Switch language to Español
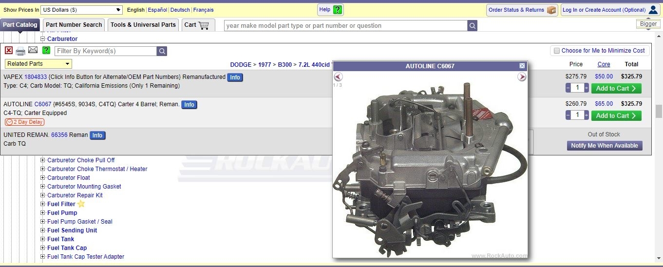 tap(157, 10)
